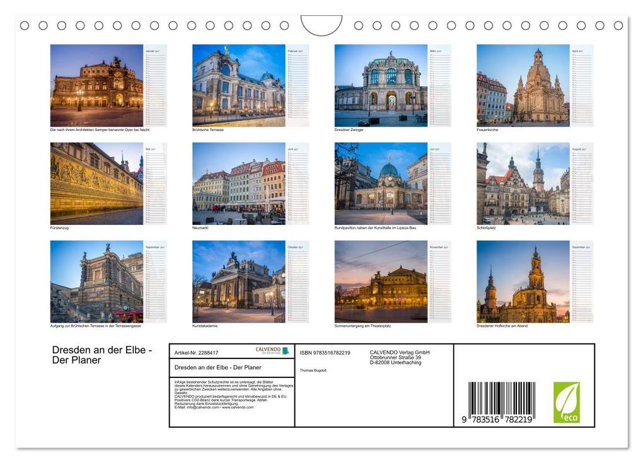Click the caption 'Sonnenuntergang am Theaterplatz'
The width and height of the screenshot is (643, 463).
(362, 326)
